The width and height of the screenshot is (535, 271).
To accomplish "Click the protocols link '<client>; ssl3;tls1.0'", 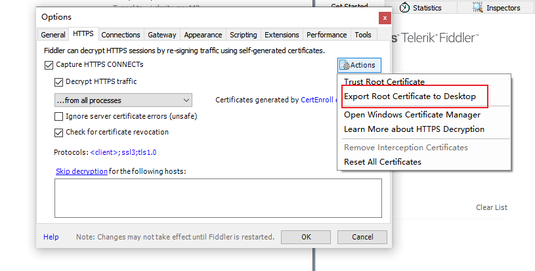I will pos(123,152).
